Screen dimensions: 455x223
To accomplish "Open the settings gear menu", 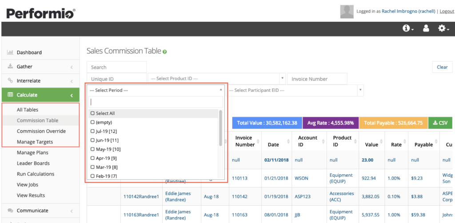I will pos(443,28).
